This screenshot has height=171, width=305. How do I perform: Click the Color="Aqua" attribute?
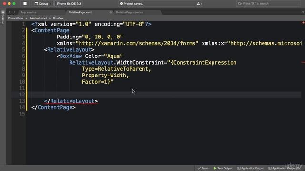click(104, 56)
